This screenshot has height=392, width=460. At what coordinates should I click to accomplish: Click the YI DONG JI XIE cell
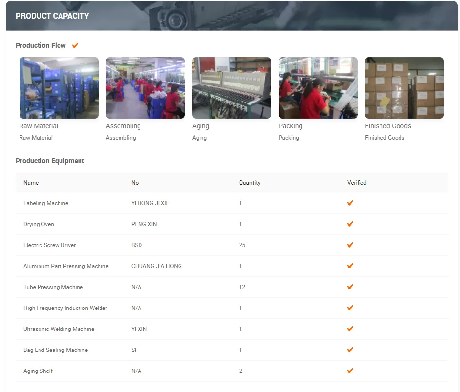coord(150,203)
